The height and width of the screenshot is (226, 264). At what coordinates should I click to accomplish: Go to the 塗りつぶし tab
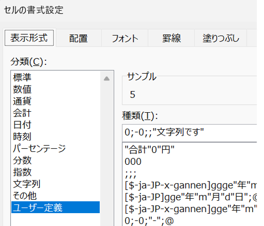click(221, 38)
